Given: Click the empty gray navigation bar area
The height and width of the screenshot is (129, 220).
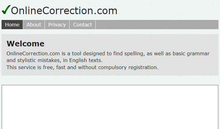Looking at the screenshot, I should [x=157, y=25].
